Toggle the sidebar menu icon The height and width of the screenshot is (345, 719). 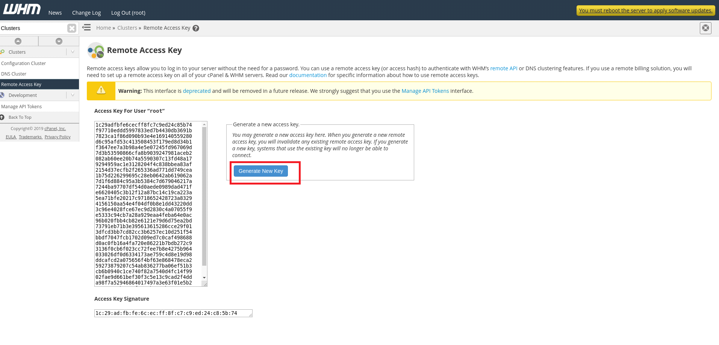click(x=87, y=27)
